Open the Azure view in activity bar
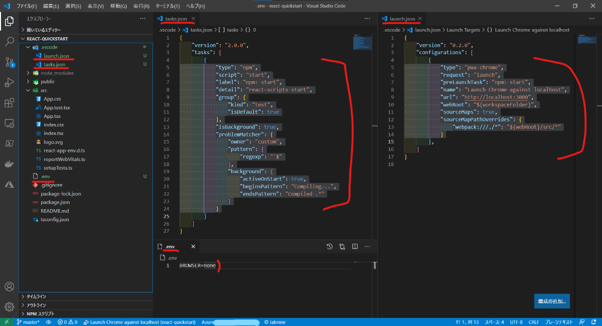Screen dimensions: 602x326 [x=9, y=185]
